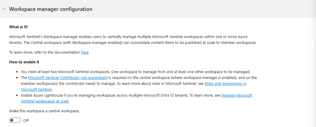Click the bullet dot before "You need at least"
This screenshot has width=316, height=127.
(17, 72)
